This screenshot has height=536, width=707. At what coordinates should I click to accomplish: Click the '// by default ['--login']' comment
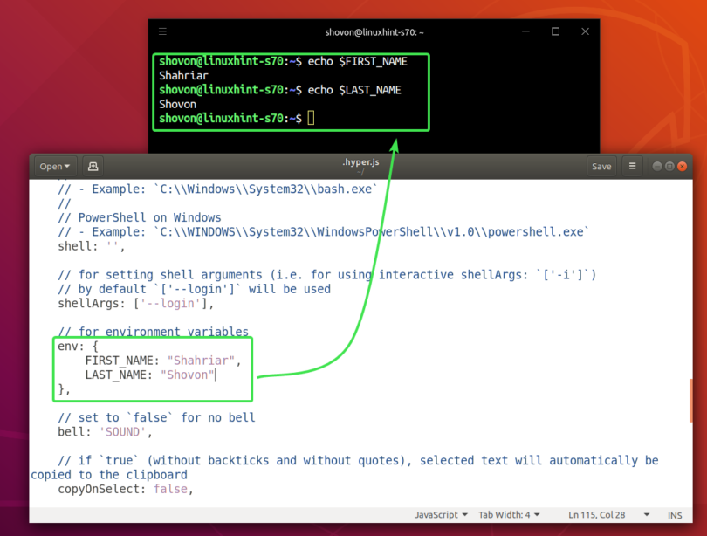[x=194, y=290]
